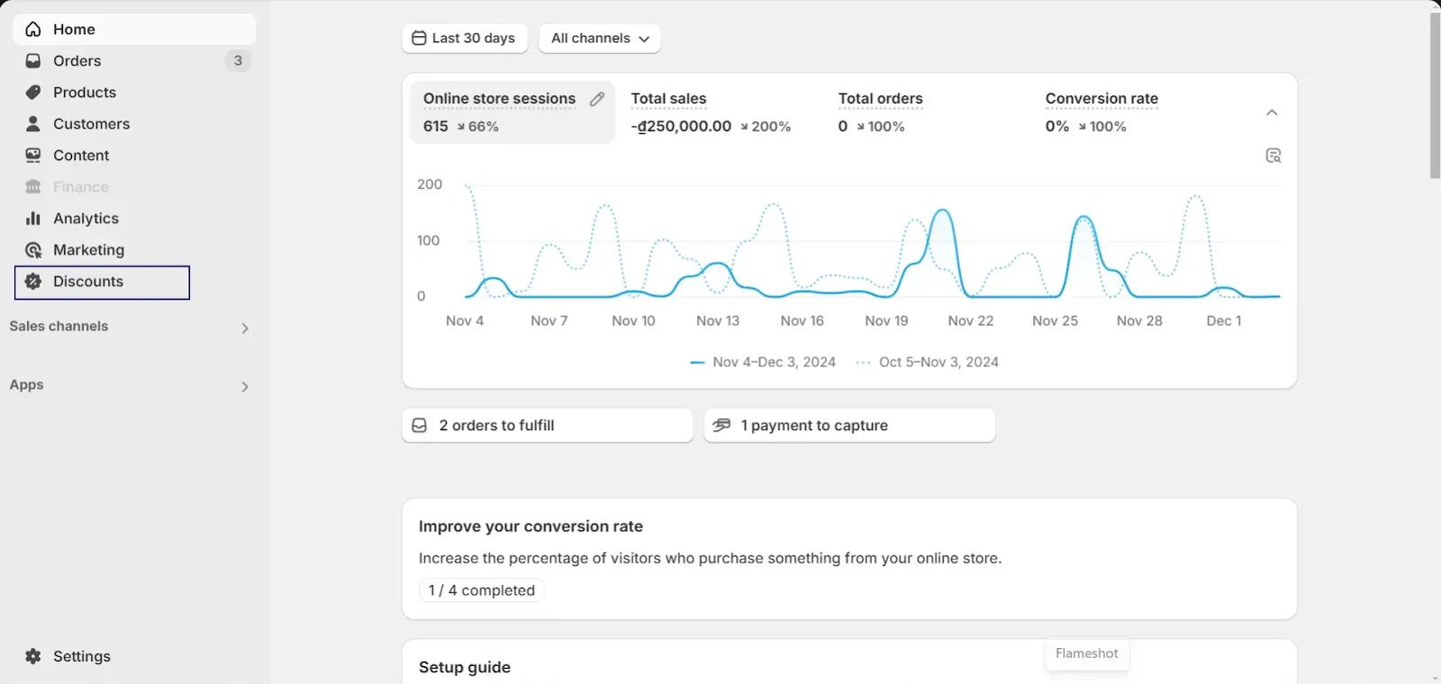Click the Analytics bar chart icon

[33, 219]
